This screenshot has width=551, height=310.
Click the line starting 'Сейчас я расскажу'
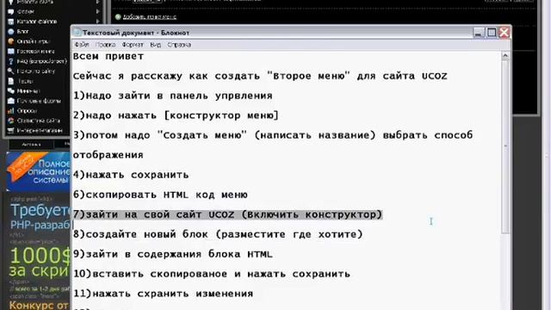click(x=260, y=77)
